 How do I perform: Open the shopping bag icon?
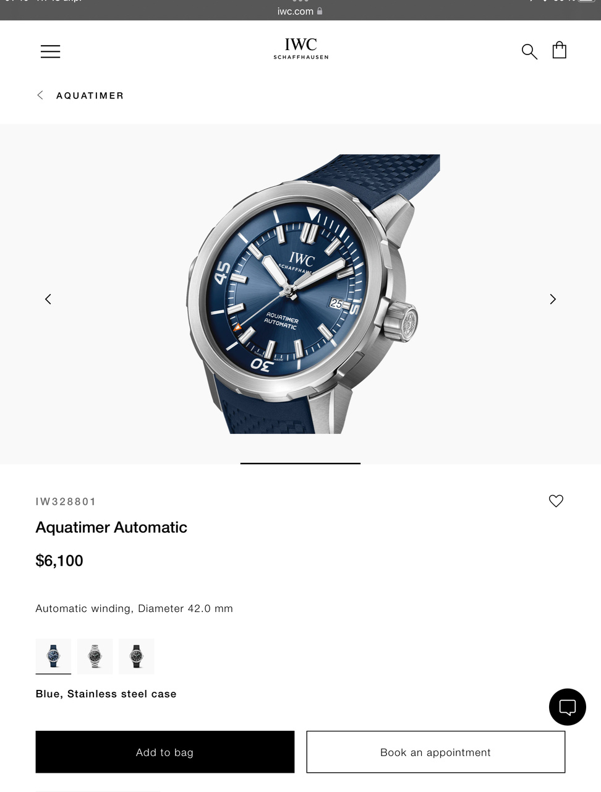(x=560, y=50)
